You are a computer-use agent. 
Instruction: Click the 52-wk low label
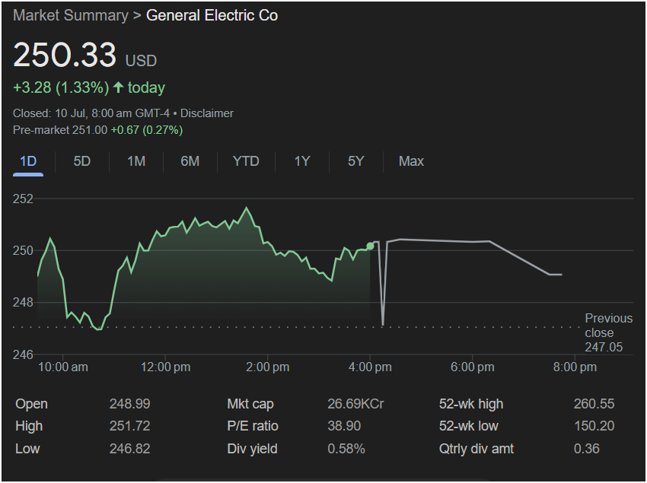[x=469, y=426]
